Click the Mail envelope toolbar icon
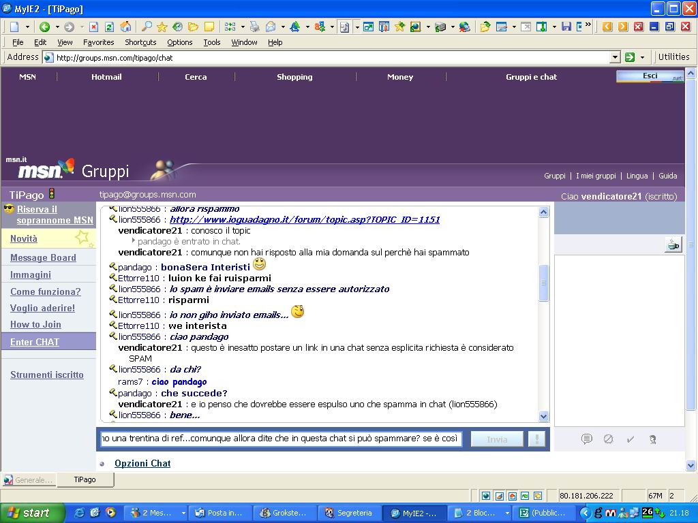Viewport: 698px width, 523px height. [x=271, y=27]
